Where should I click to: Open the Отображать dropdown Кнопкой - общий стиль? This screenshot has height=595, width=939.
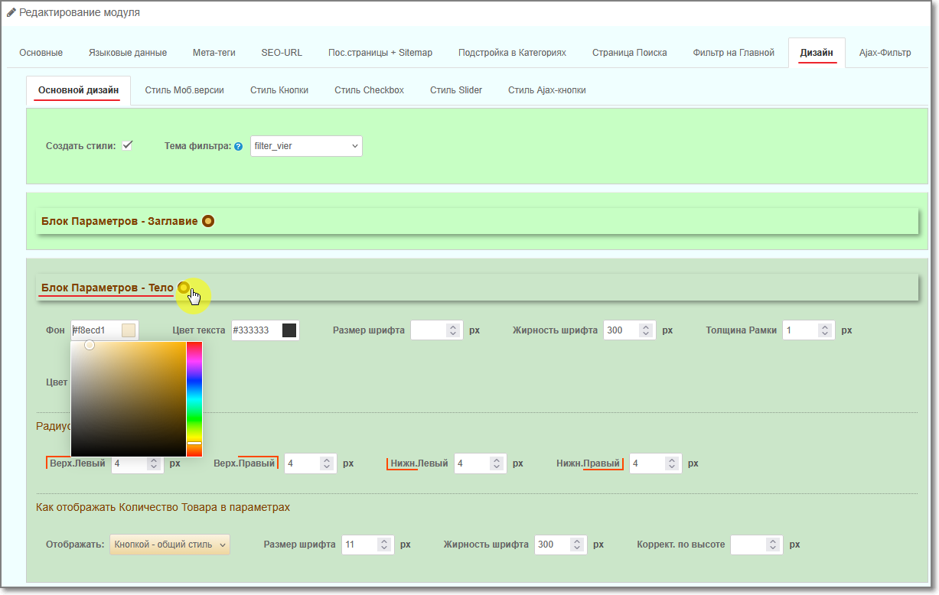point(169,545)
